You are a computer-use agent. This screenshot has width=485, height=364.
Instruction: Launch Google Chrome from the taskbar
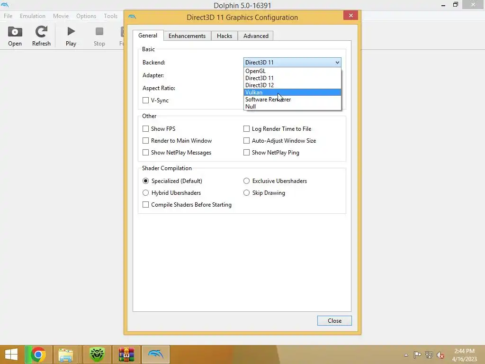click(x=38, y=355)
